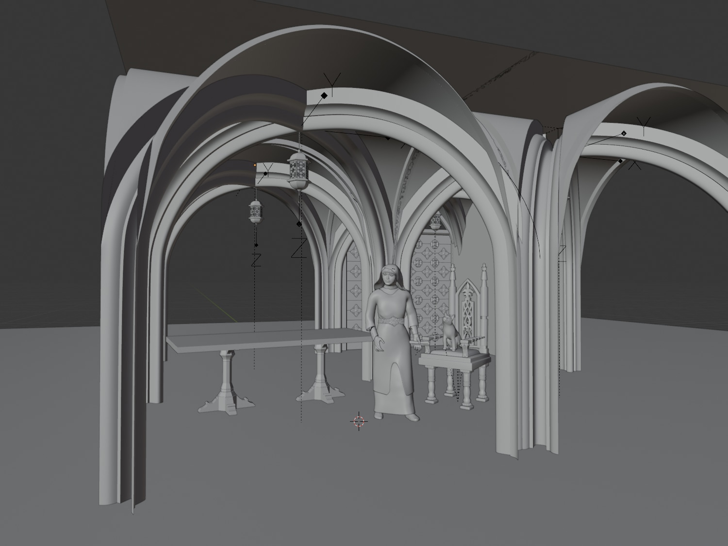
Task: Select the diamond empty handle atop center arch
Action: click(x=324, y=96)
